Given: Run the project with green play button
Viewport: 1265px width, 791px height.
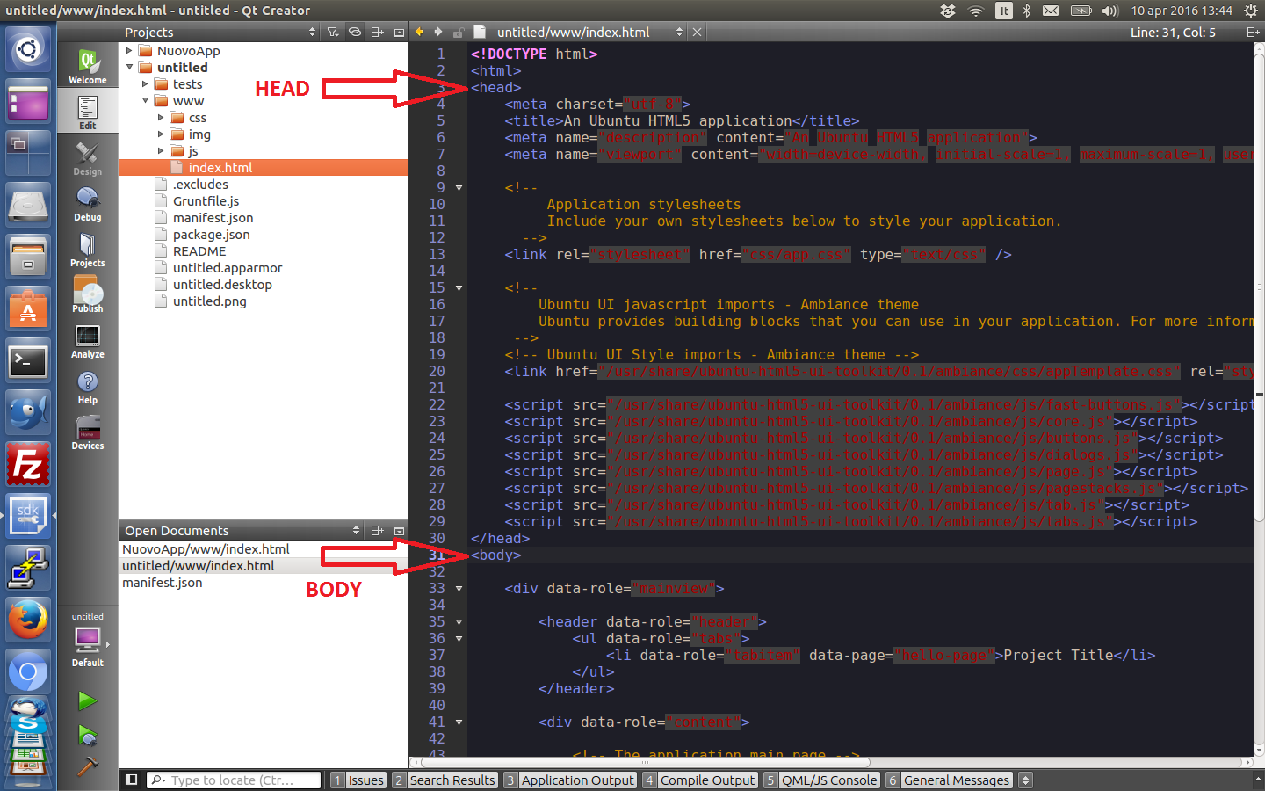Looking at the screenshot, I should coord(87,700).
